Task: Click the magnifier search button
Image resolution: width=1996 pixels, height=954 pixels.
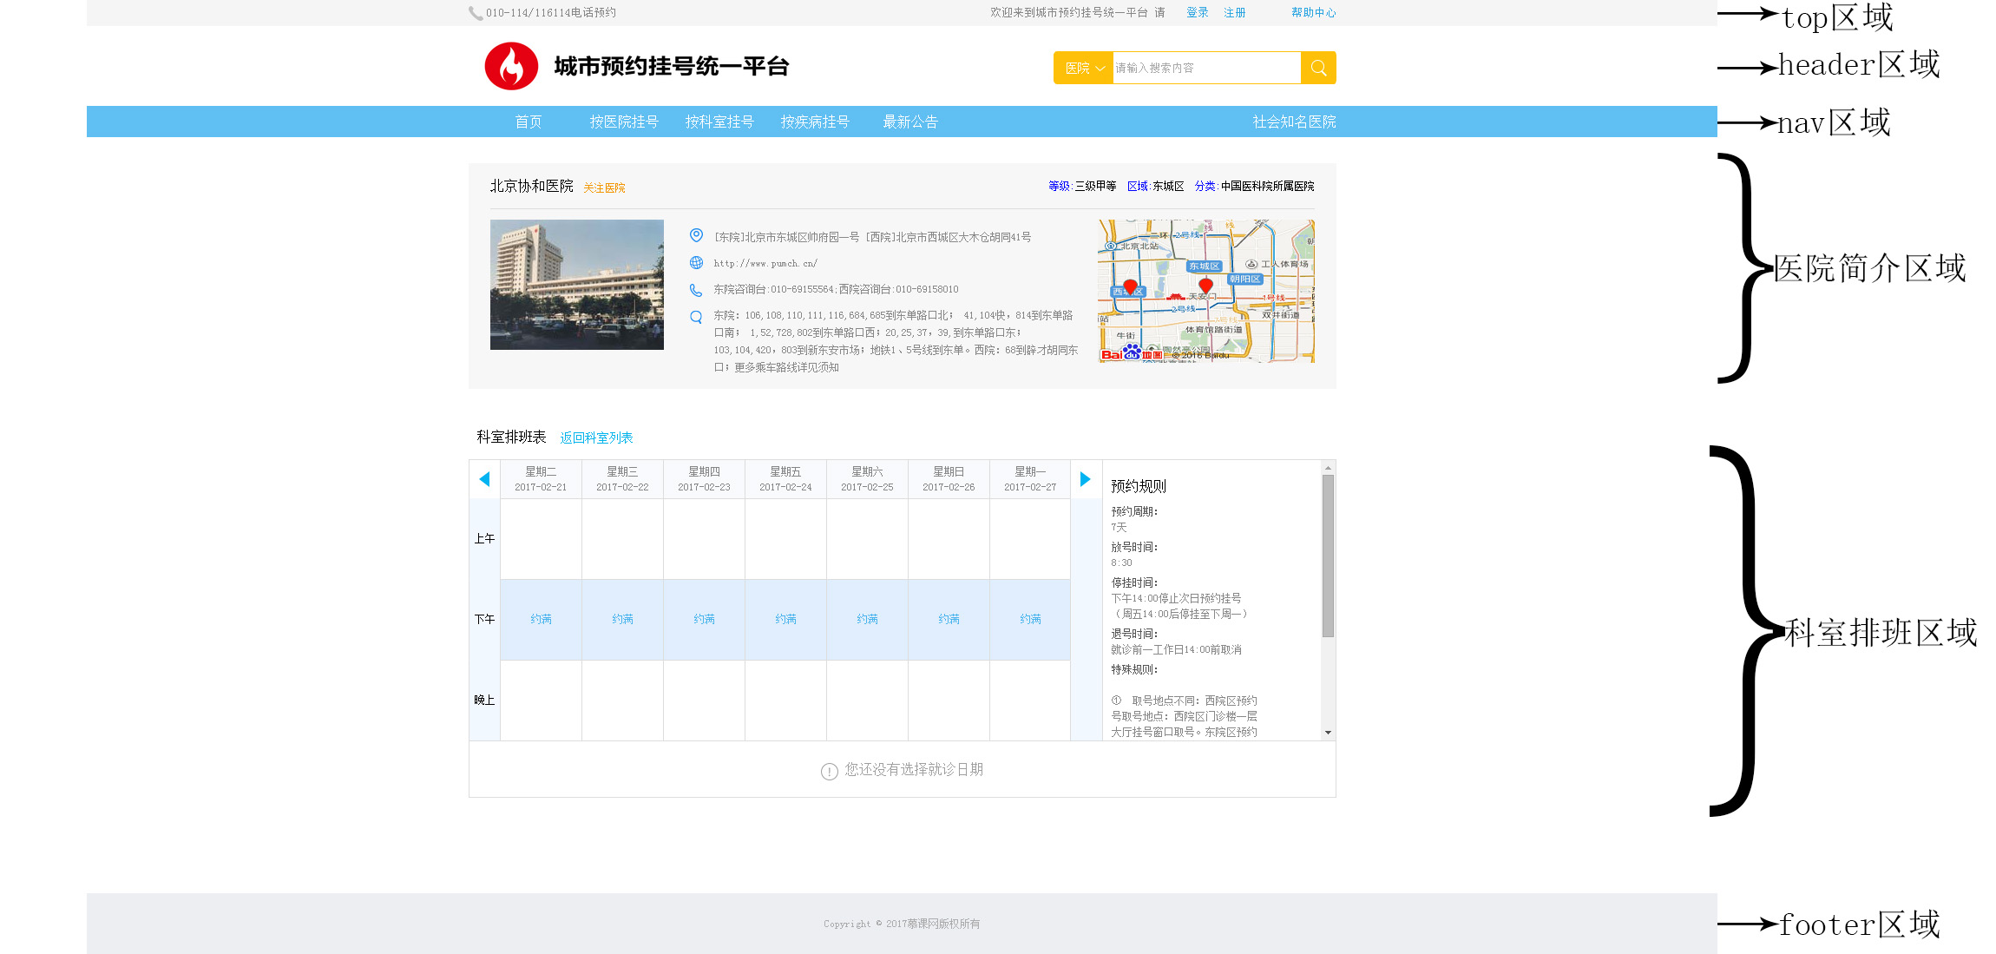Action: click(x=1318, y=68)
